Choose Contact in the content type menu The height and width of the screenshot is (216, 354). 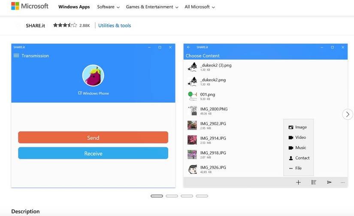[x=299, y=158]
